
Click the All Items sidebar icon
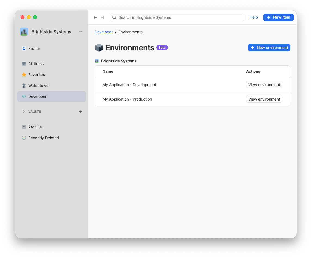(24, 63)
